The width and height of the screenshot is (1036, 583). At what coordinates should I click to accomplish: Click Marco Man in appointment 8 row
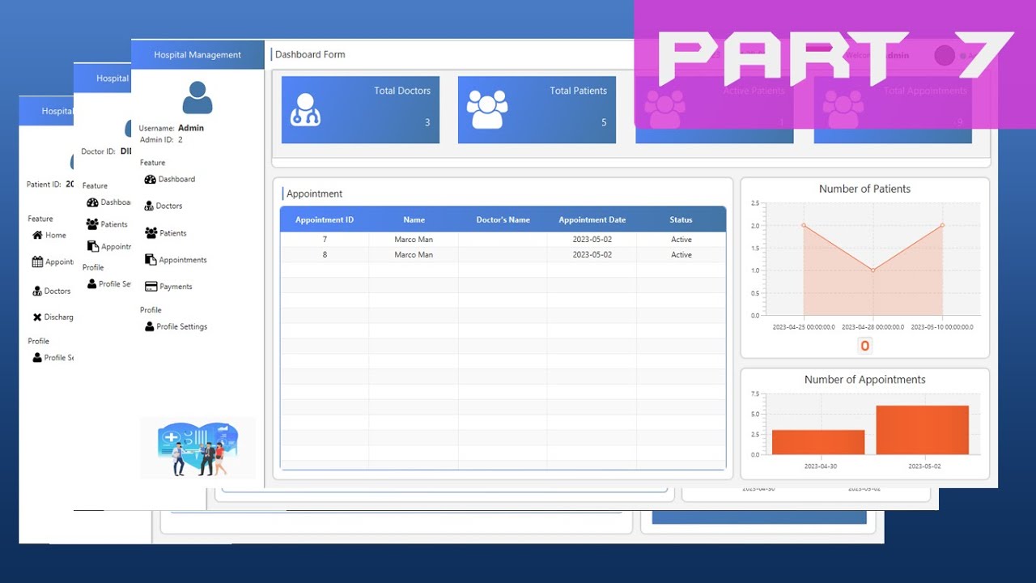tap(414, 255)
